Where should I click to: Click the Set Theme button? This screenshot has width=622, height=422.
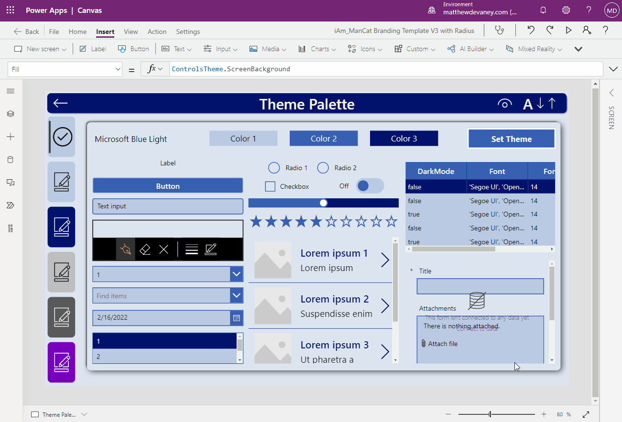point(511,139)
